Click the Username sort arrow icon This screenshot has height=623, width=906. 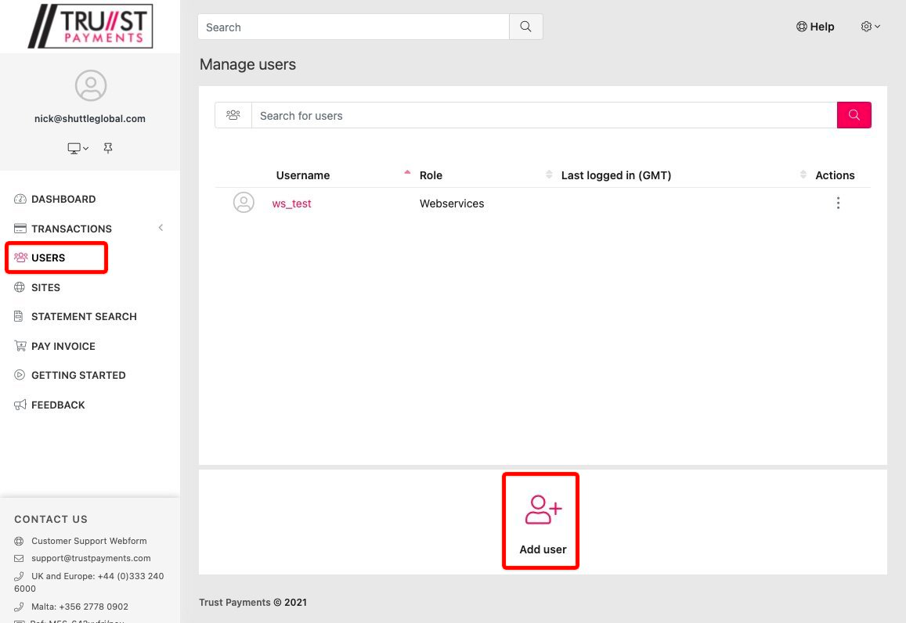click(407, 173)
